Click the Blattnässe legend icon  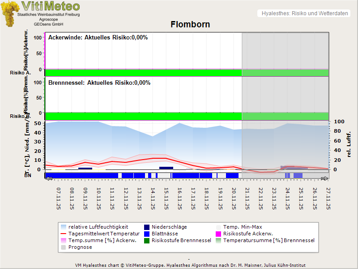coord(147,234)
